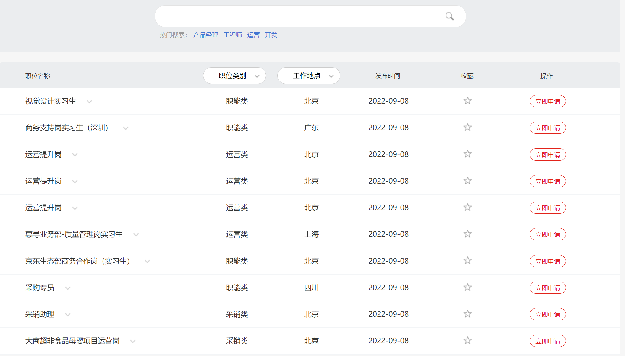Apply now for 大商超非食品母婴项目运营岗
625x356 pixels.
click(548, 341)
